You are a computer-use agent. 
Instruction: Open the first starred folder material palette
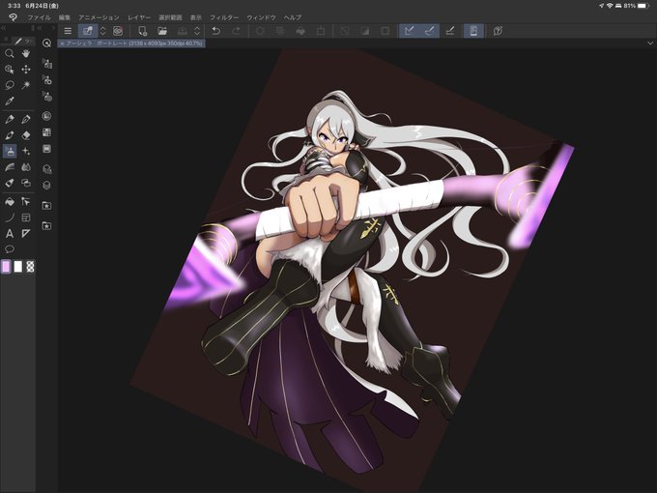[46, 205]
